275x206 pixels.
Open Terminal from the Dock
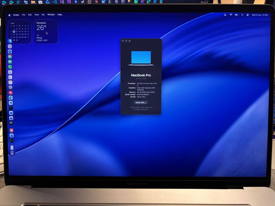point(11,108)
